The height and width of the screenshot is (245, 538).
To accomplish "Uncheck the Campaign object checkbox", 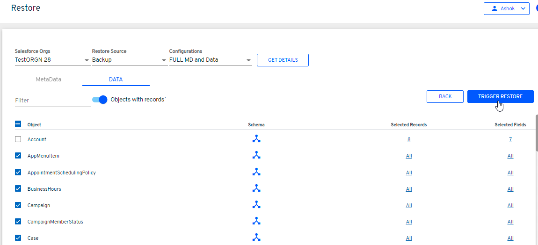I will [x=18, y=205].
